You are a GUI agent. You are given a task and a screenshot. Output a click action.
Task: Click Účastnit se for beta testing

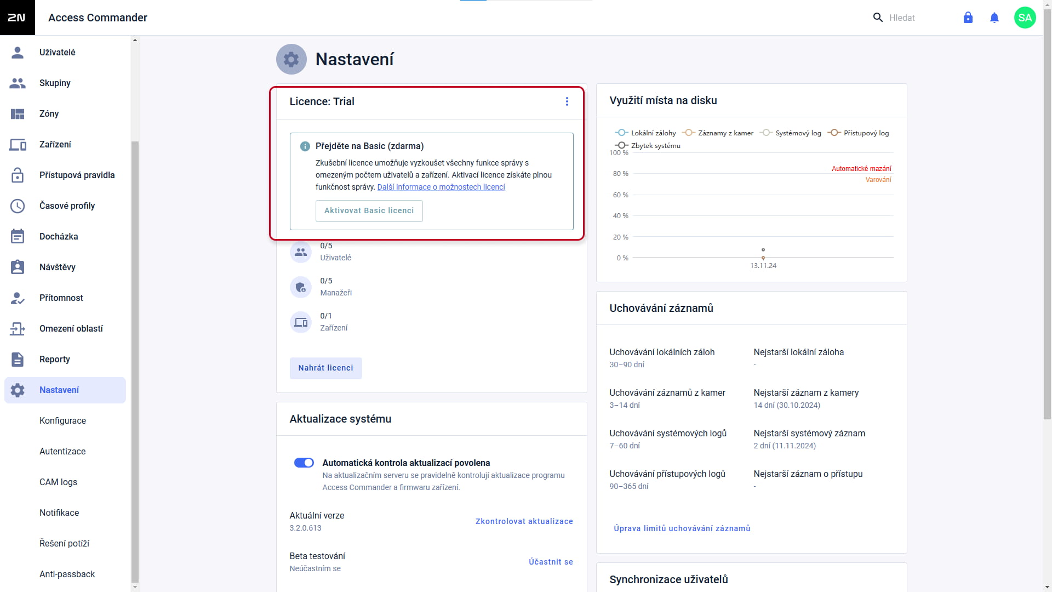pyautogui.click(x=551, y=562)
